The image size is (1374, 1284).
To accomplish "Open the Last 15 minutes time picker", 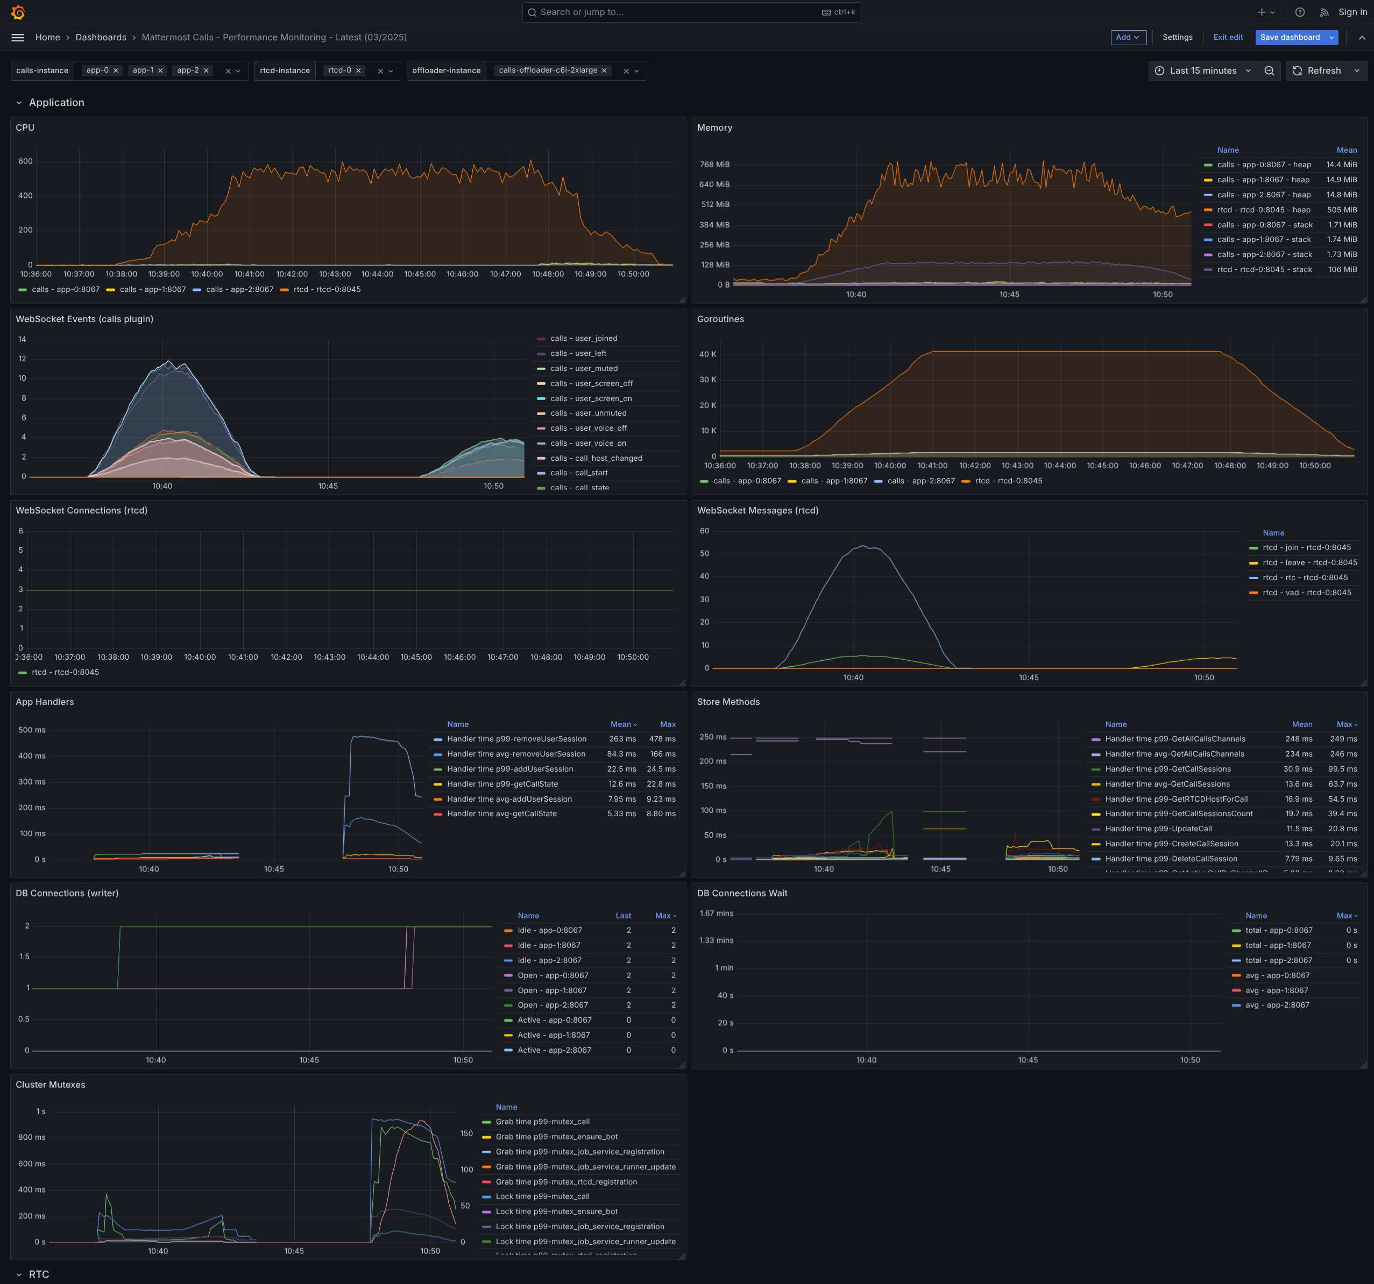I will [1203, 70].
